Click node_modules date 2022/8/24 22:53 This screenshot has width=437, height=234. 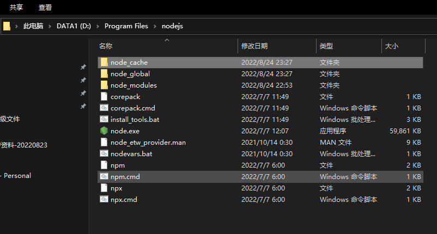click(x=266, y=85)
